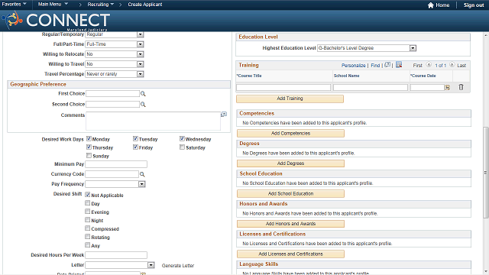Check Compressed desired shift

pos(88,228)
